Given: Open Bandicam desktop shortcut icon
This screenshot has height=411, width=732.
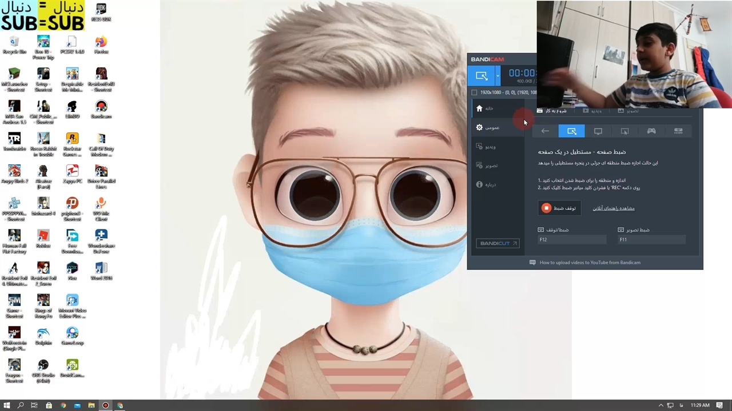Looking at the screenshot, I should pyautogui.click(x=101, y=109).
